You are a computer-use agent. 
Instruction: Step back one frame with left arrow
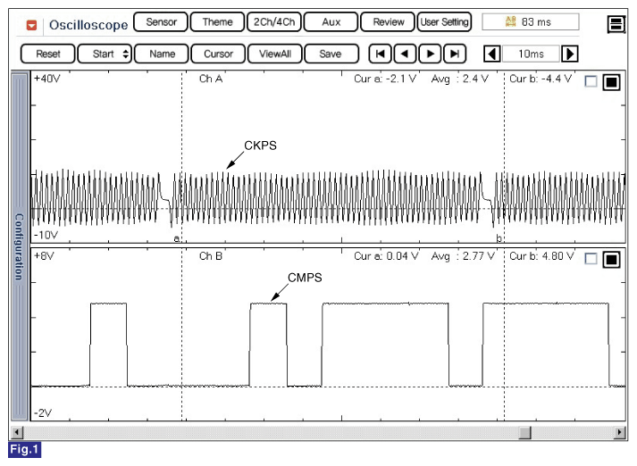(406, 54)
